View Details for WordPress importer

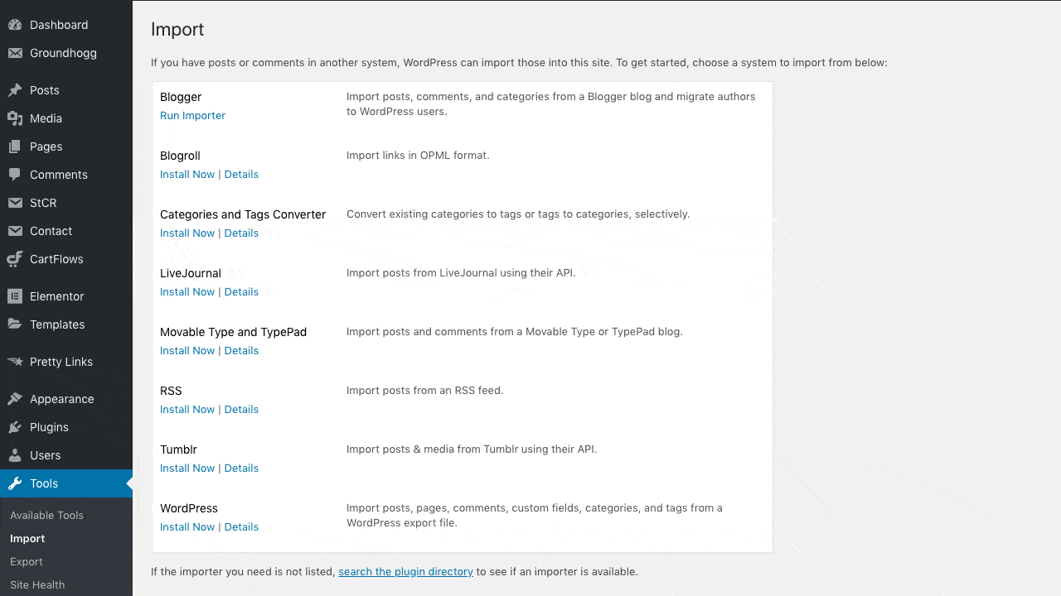pyautogui.click(x=241, y=526)
